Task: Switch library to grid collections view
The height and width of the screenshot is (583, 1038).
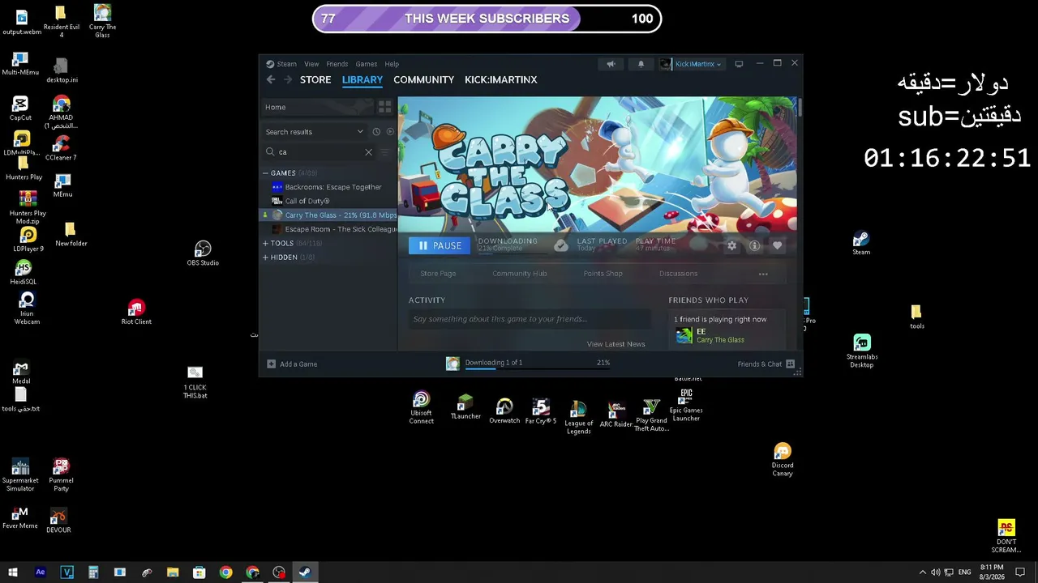Action: [x=384, y=107]
